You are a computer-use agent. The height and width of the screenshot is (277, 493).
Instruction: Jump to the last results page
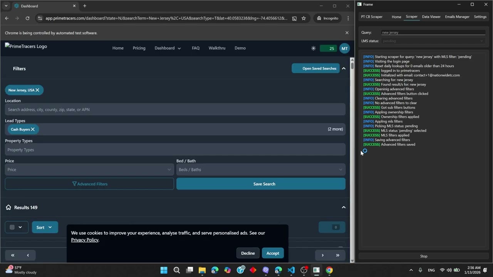pyautogui.click(x=338, y=255)
